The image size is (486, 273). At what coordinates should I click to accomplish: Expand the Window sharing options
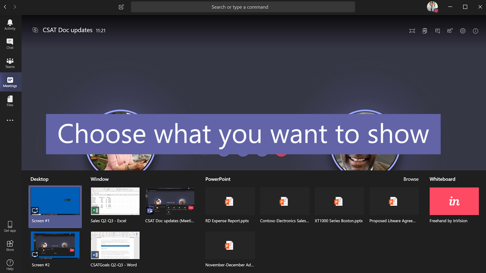[x=99, y=179]
